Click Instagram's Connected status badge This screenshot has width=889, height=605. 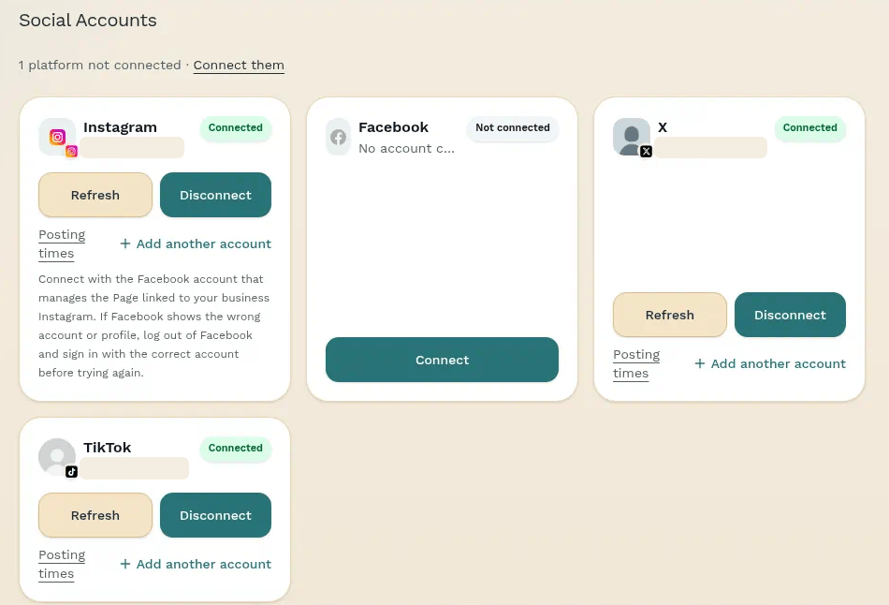(235, 127)
